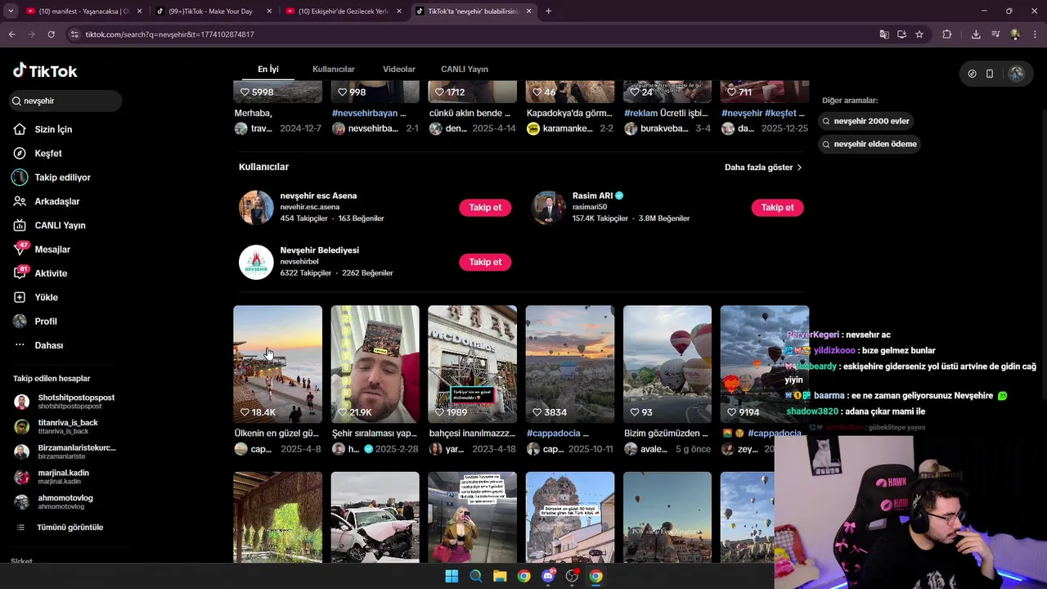Select suggested search nevşehir elden ödeme
Image resolution: width=1047 pixels, height=589 pixels.
(870, 144)
